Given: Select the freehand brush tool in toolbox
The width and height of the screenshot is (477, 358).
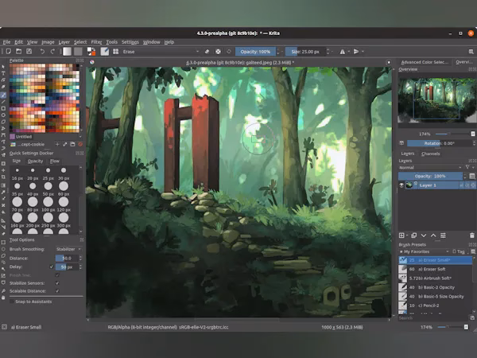Looking at the screenshot, I should (x=4, y=95).
